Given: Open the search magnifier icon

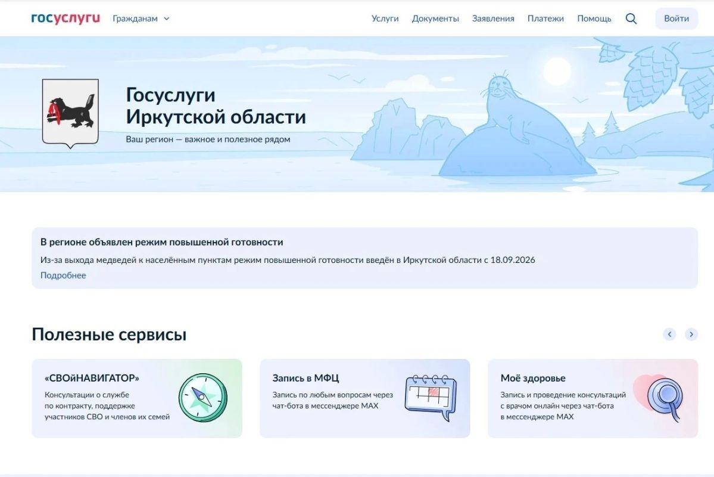Looking at the screenshot, I should click(631, 18).
